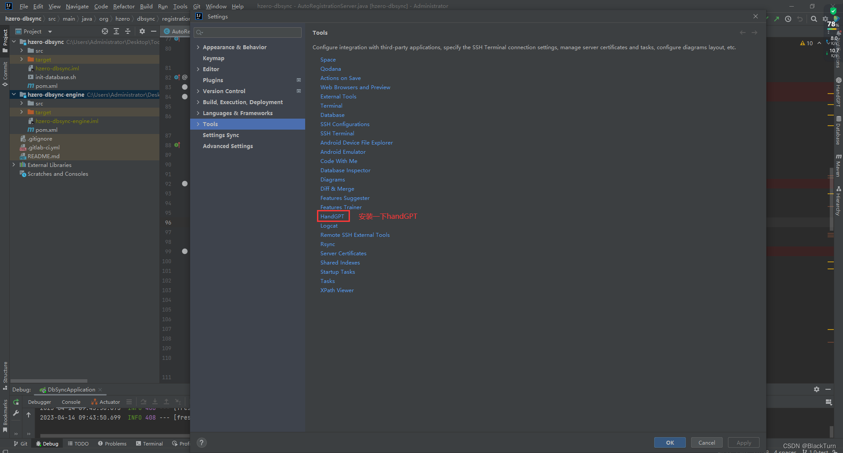Expand Build, Execution, Deployment node
843x453 pixels.
pos(198,102)
